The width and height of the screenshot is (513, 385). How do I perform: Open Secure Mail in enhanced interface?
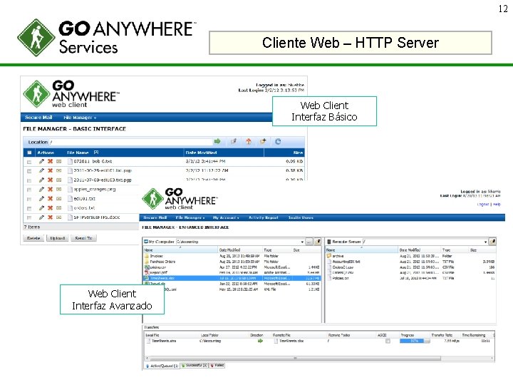[x=155, y=217]
